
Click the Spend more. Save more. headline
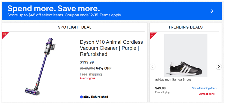[53, 9]
